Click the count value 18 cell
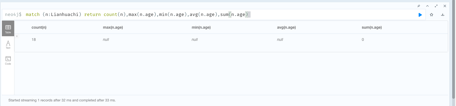456x106 pixels. tap(34, 39)
